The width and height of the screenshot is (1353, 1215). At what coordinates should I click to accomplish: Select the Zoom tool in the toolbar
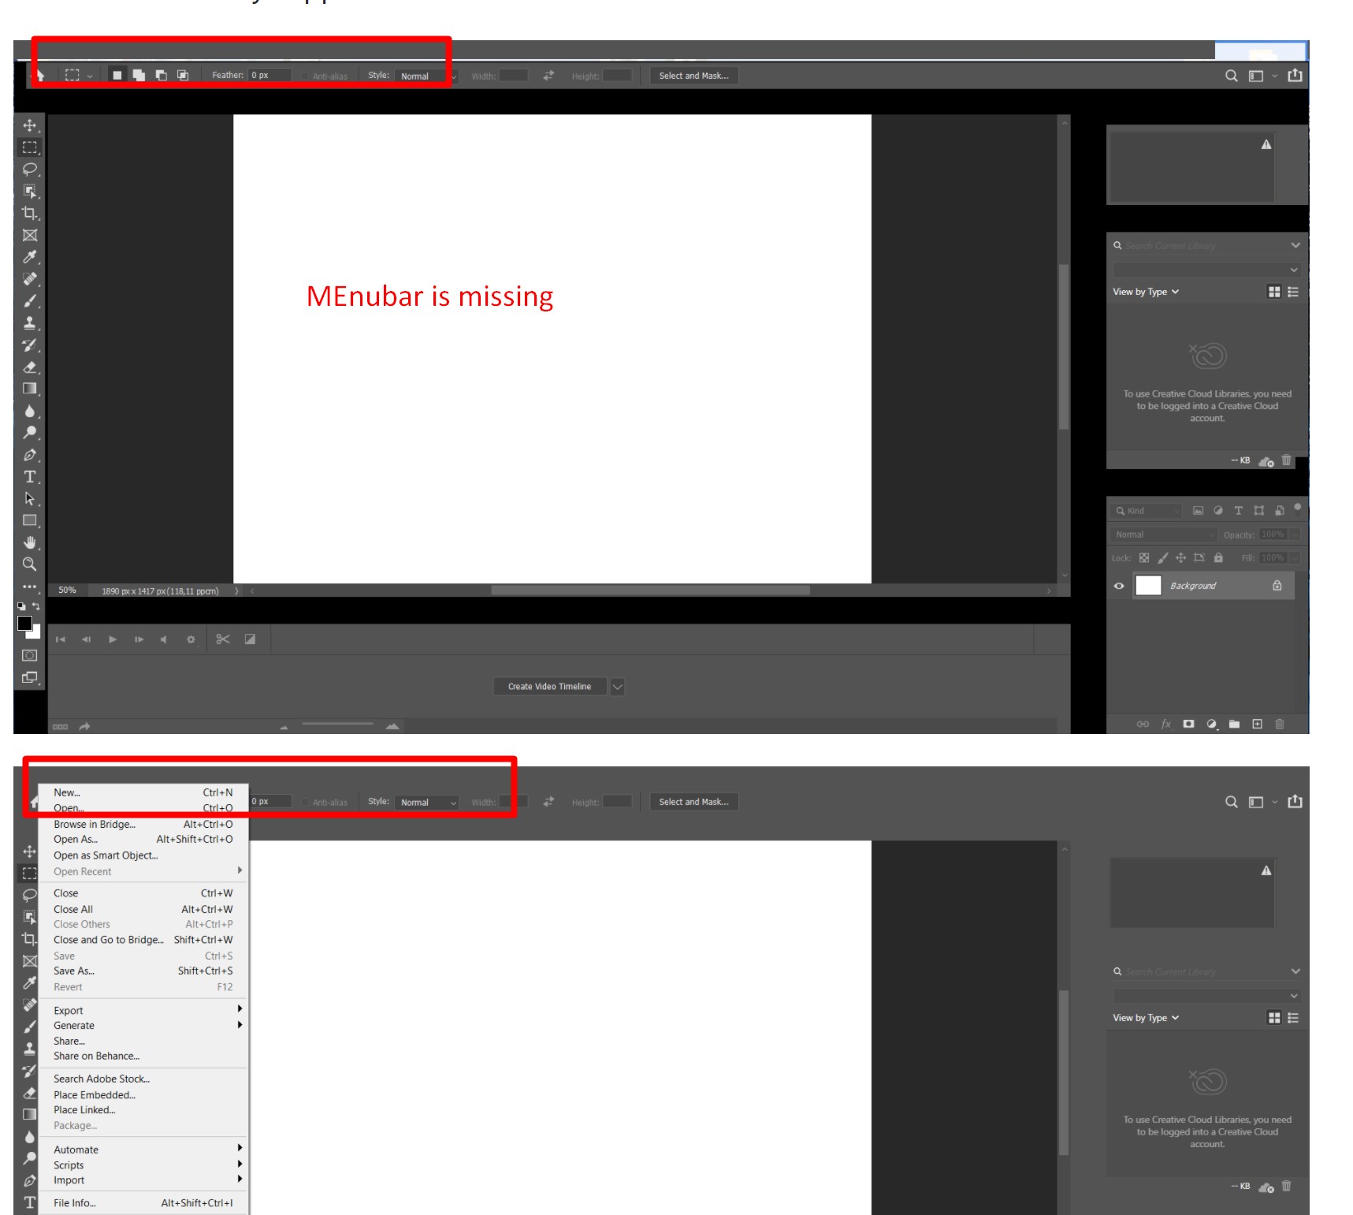pos(29,565)
